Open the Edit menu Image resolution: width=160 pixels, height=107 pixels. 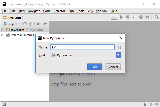click(12, 11)
